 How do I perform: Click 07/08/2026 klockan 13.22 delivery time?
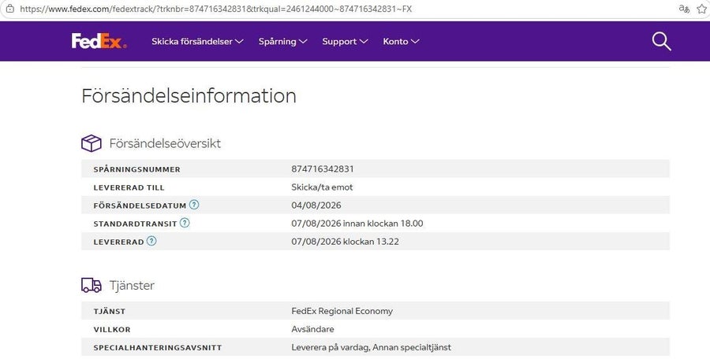(345, 242)
